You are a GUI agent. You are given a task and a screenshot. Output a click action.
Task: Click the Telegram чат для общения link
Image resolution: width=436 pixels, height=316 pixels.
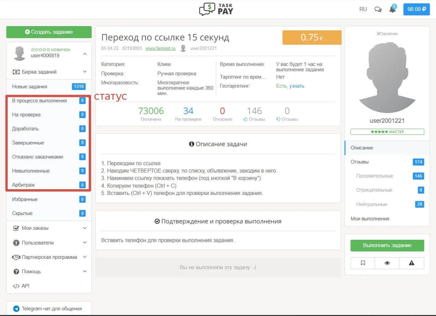point(52,309)
